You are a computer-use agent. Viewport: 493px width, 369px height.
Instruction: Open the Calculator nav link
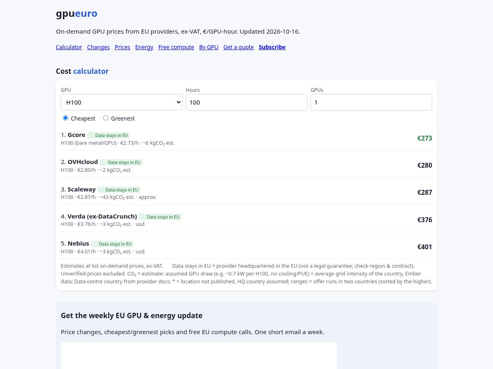(x=69, y=47)
